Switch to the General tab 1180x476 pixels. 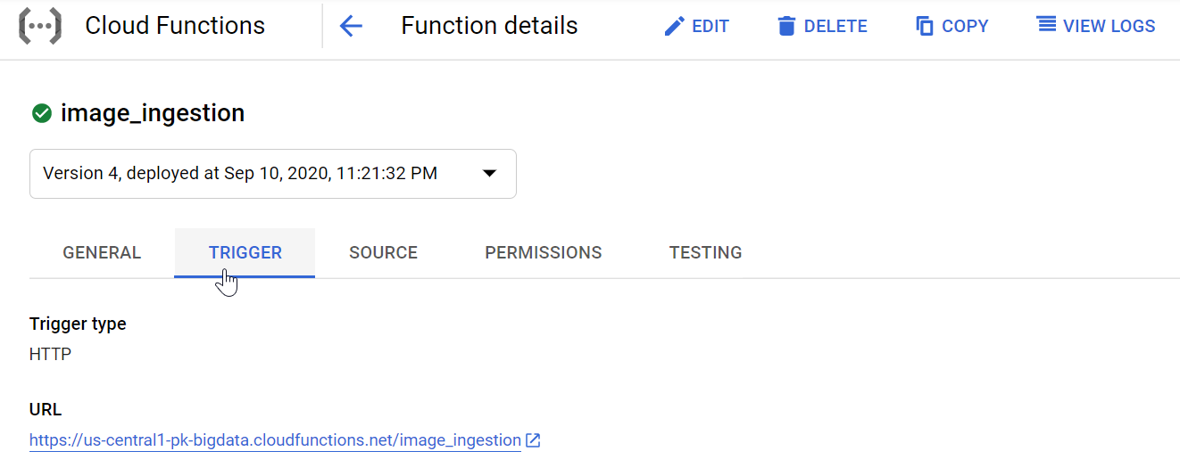click(102, 252)
